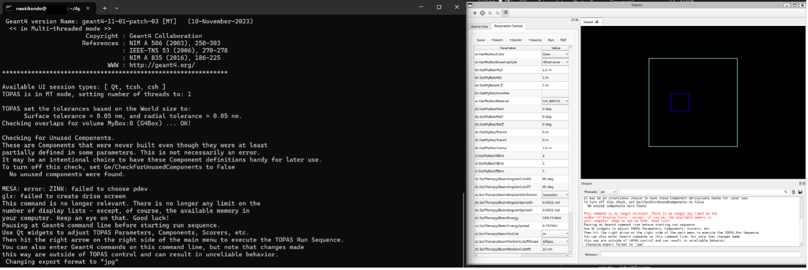The height and width of the screenshot is (270, 808).
Task: Open a new terminal tab with plus icon
Action: point(105,8)
